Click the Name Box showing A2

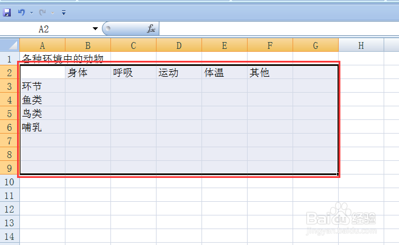tap(43, 29)
